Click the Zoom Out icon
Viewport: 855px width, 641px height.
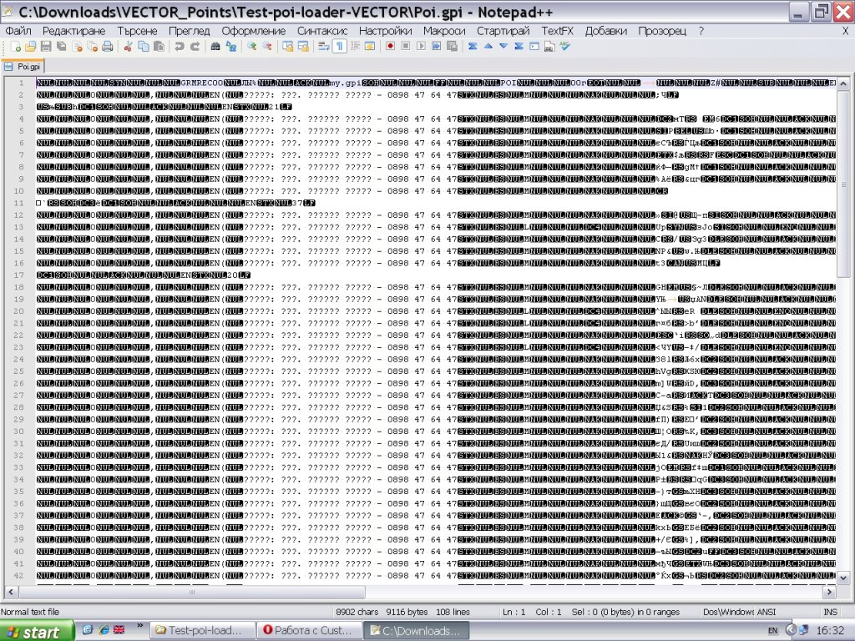pos(266,47)
